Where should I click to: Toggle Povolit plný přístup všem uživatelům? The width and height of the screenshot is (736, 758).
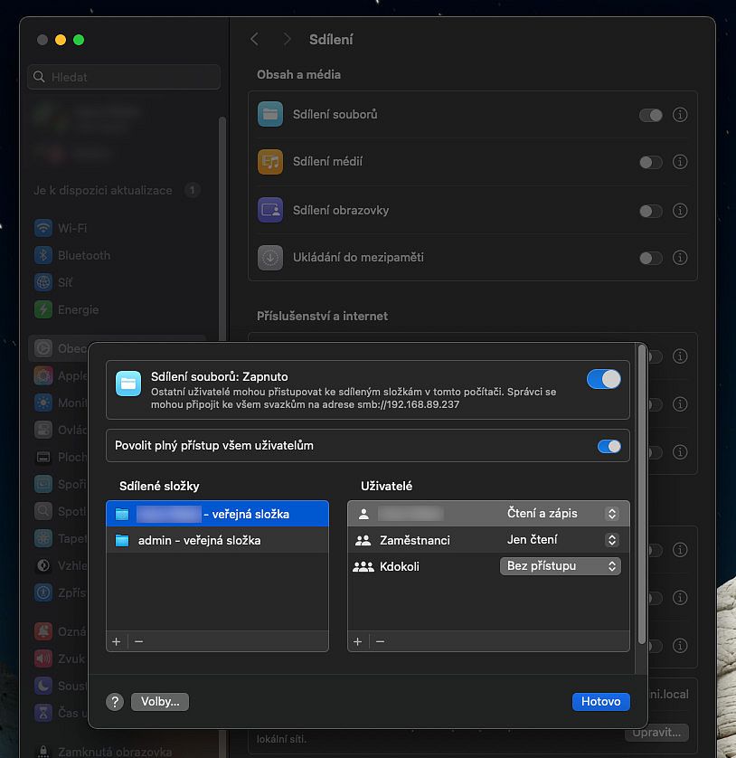pos(609,446)
